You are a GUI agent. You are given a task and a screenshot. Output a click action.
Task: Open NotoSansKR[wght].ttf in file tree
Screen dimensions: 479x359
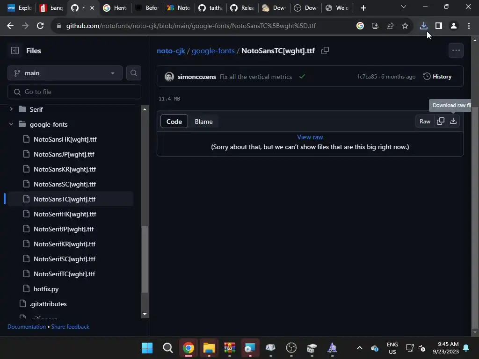coord(65,169)
